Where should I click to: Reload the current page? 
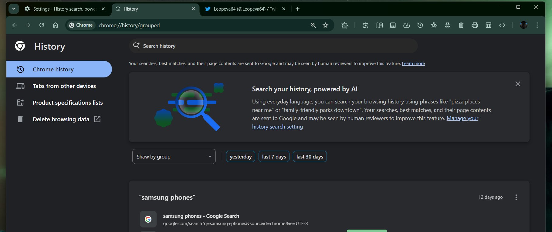tap(42, 25)
